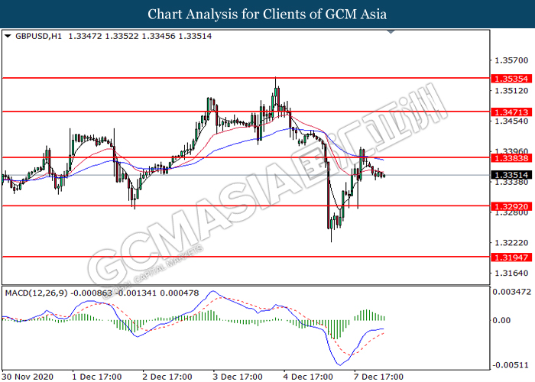Click the 1.35120 price axis value

click(511, 91)
